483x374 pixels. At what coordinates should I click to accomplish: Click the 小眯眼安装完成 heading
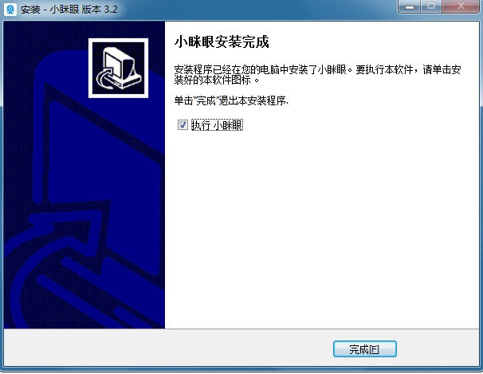[x=222, y=42]
